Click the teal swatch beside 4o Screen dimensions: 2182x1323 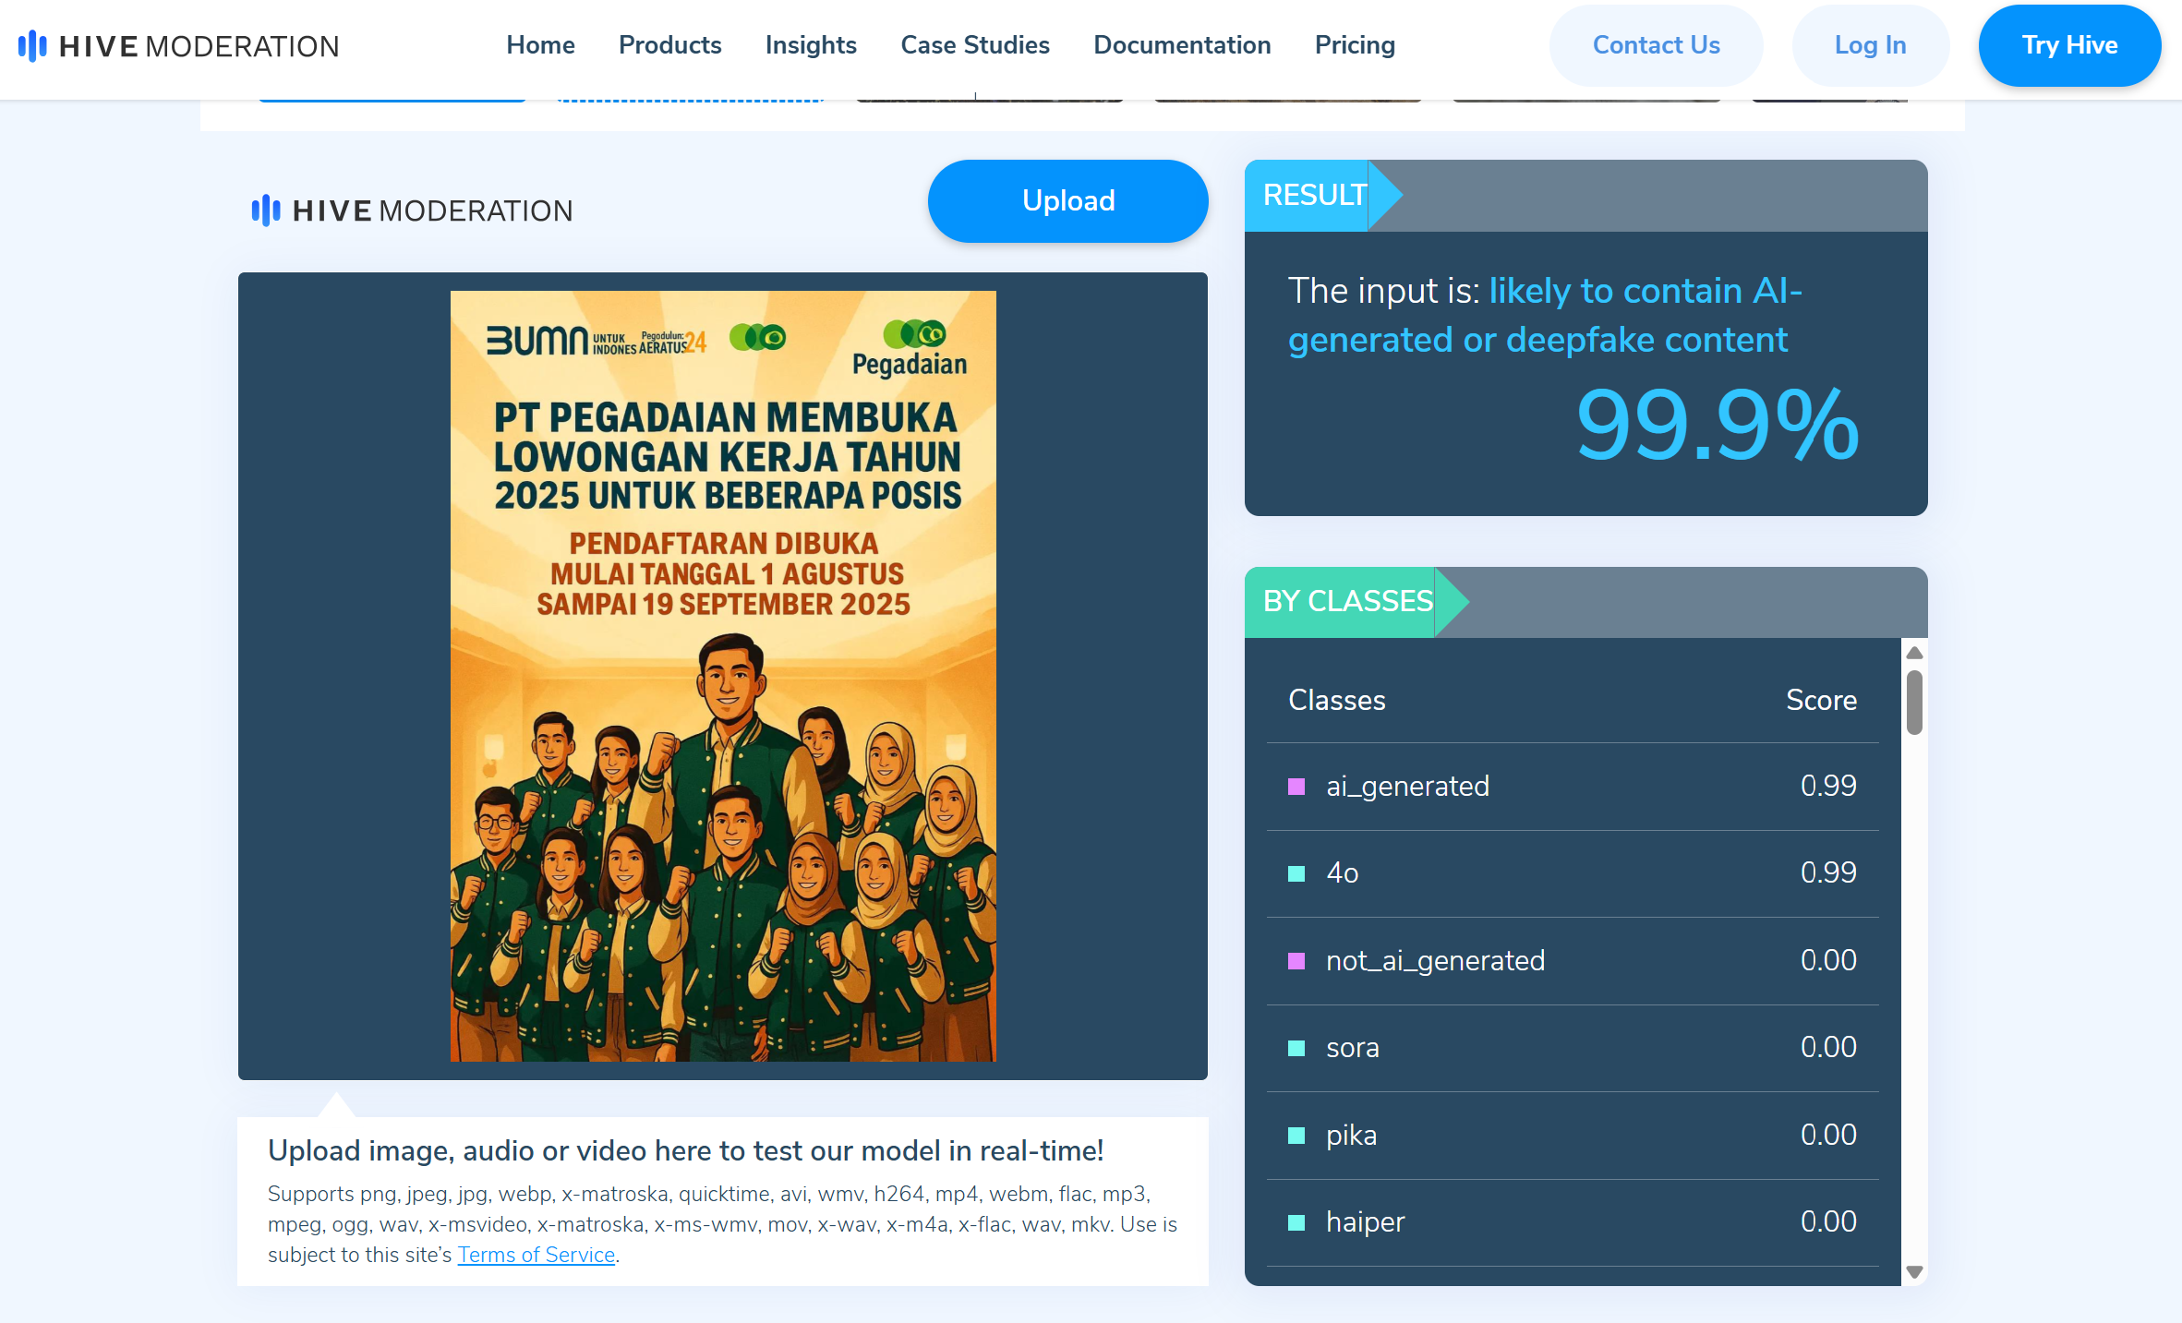tap(1296, 873)
